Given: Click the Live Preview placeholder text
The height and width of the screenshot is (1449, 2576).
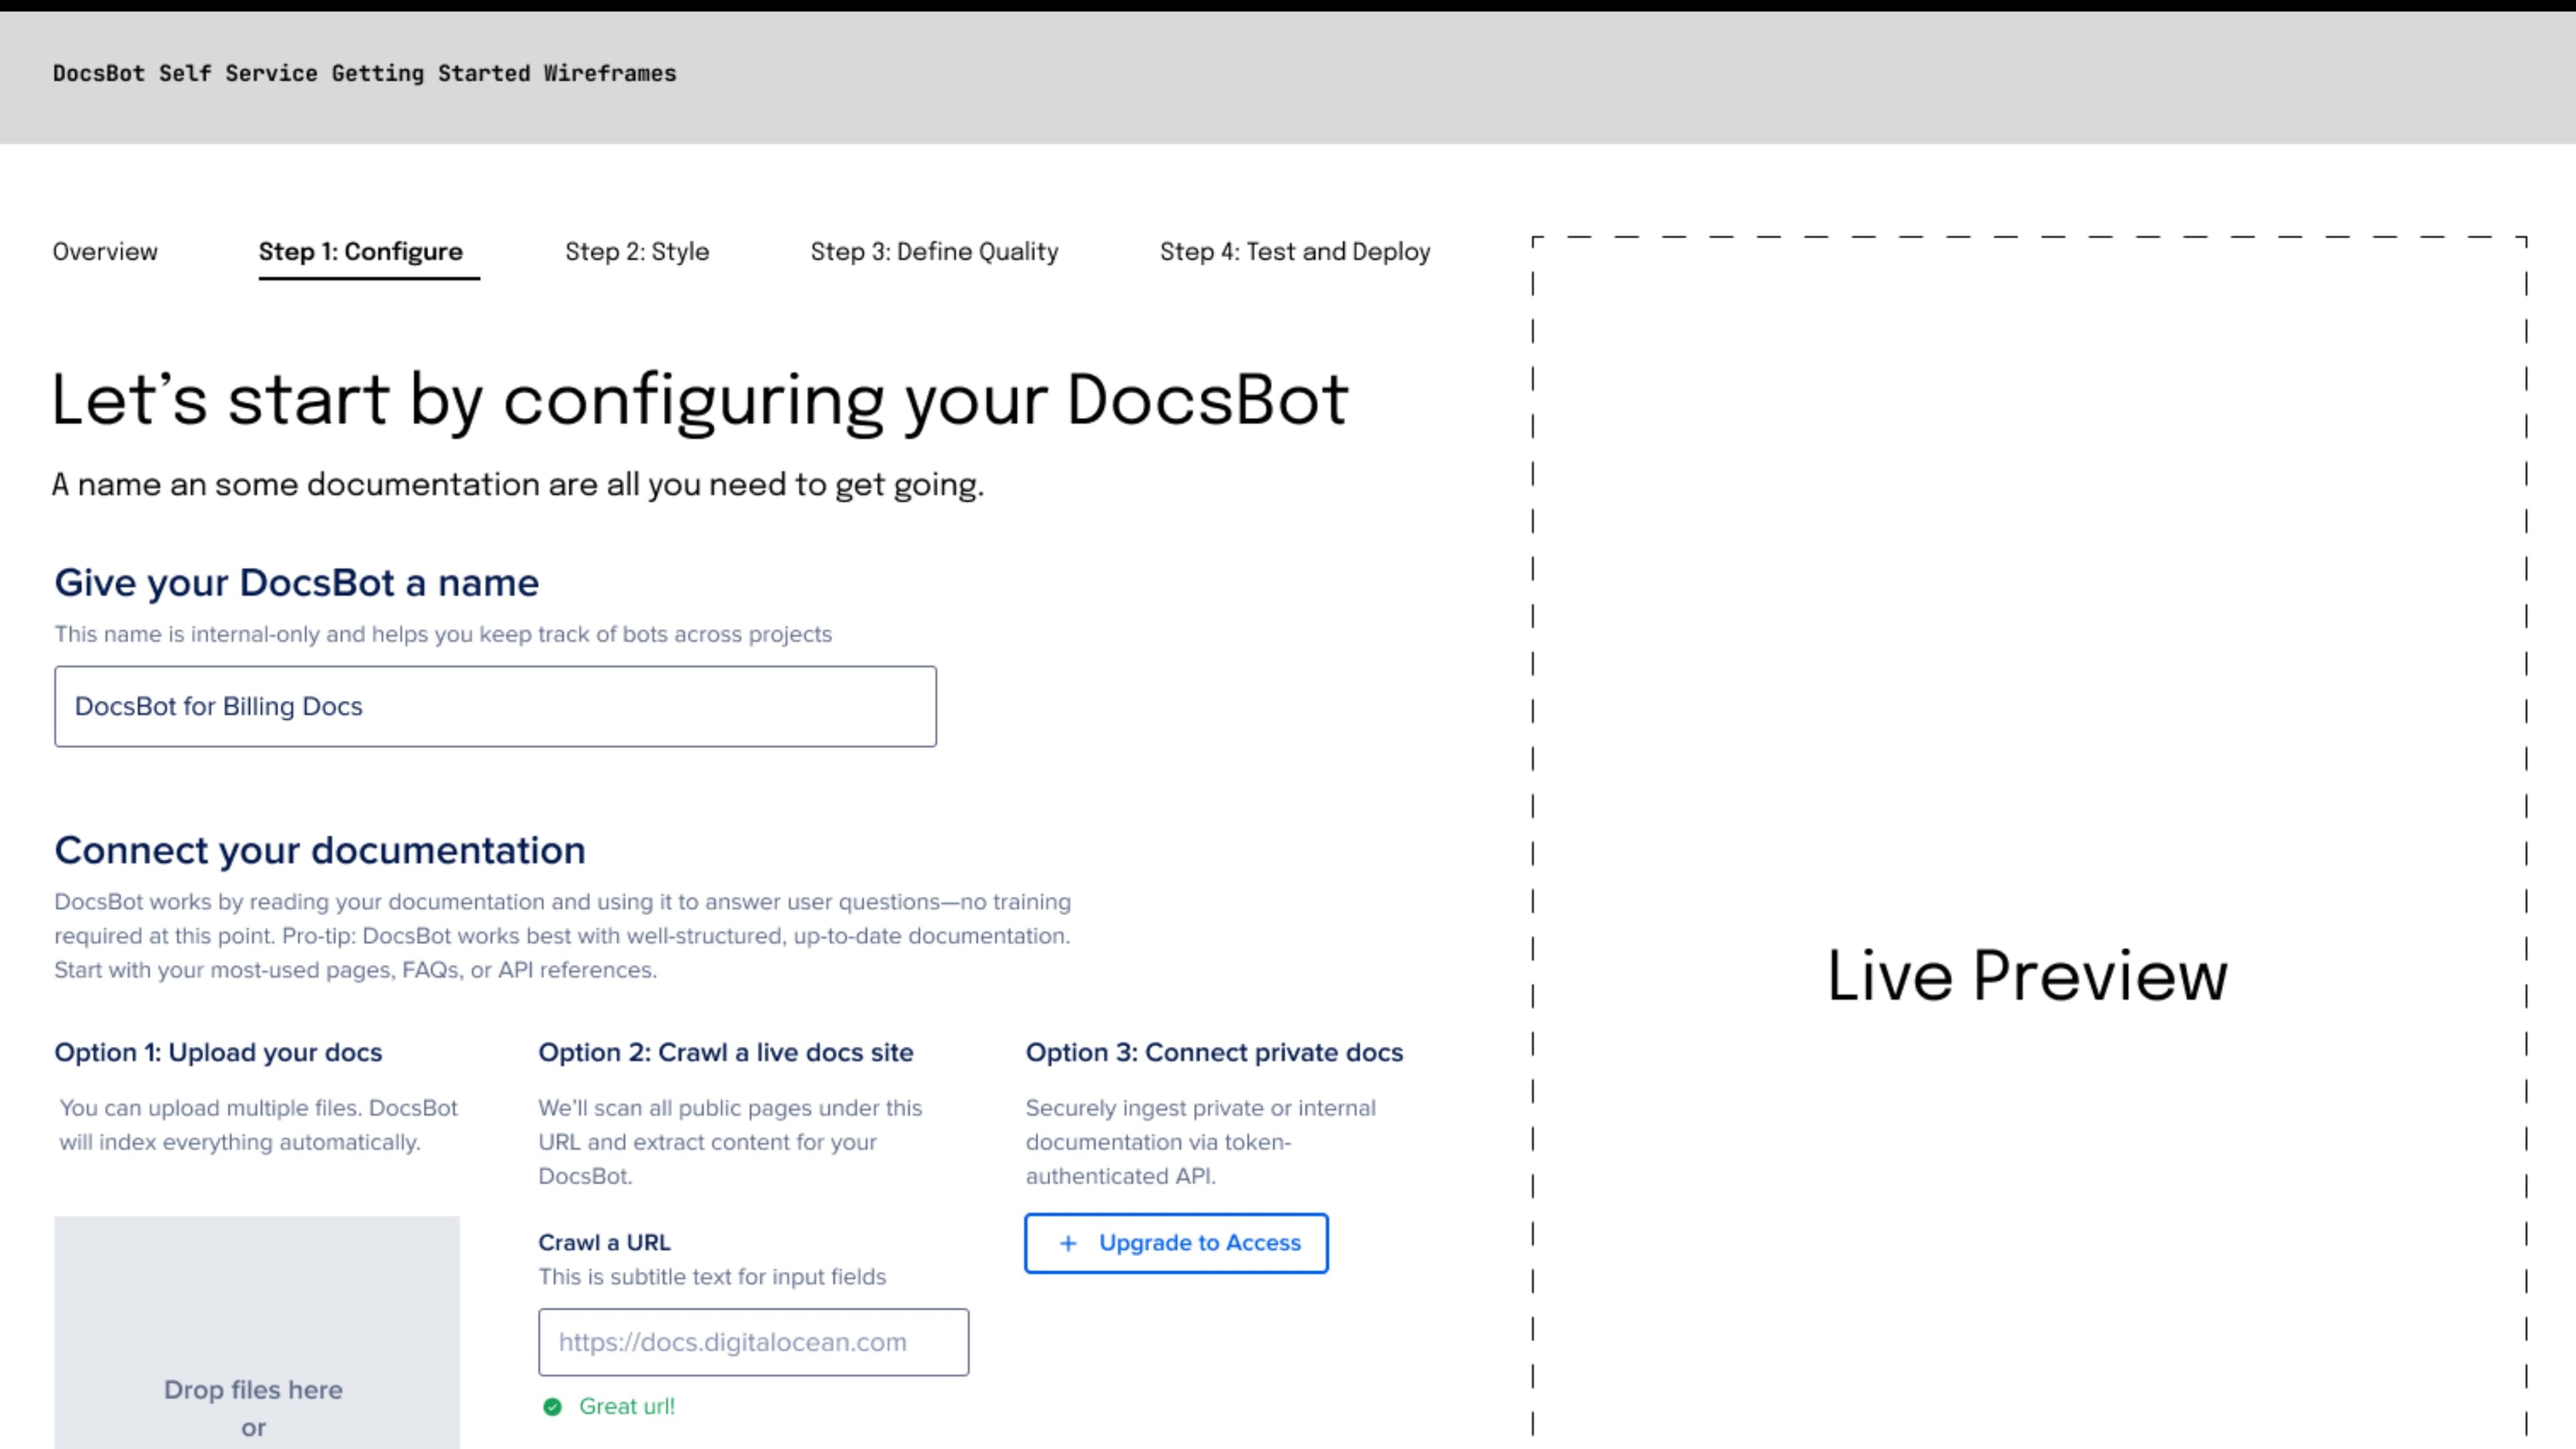Looking at the screenshot, I should [2028, 975].
